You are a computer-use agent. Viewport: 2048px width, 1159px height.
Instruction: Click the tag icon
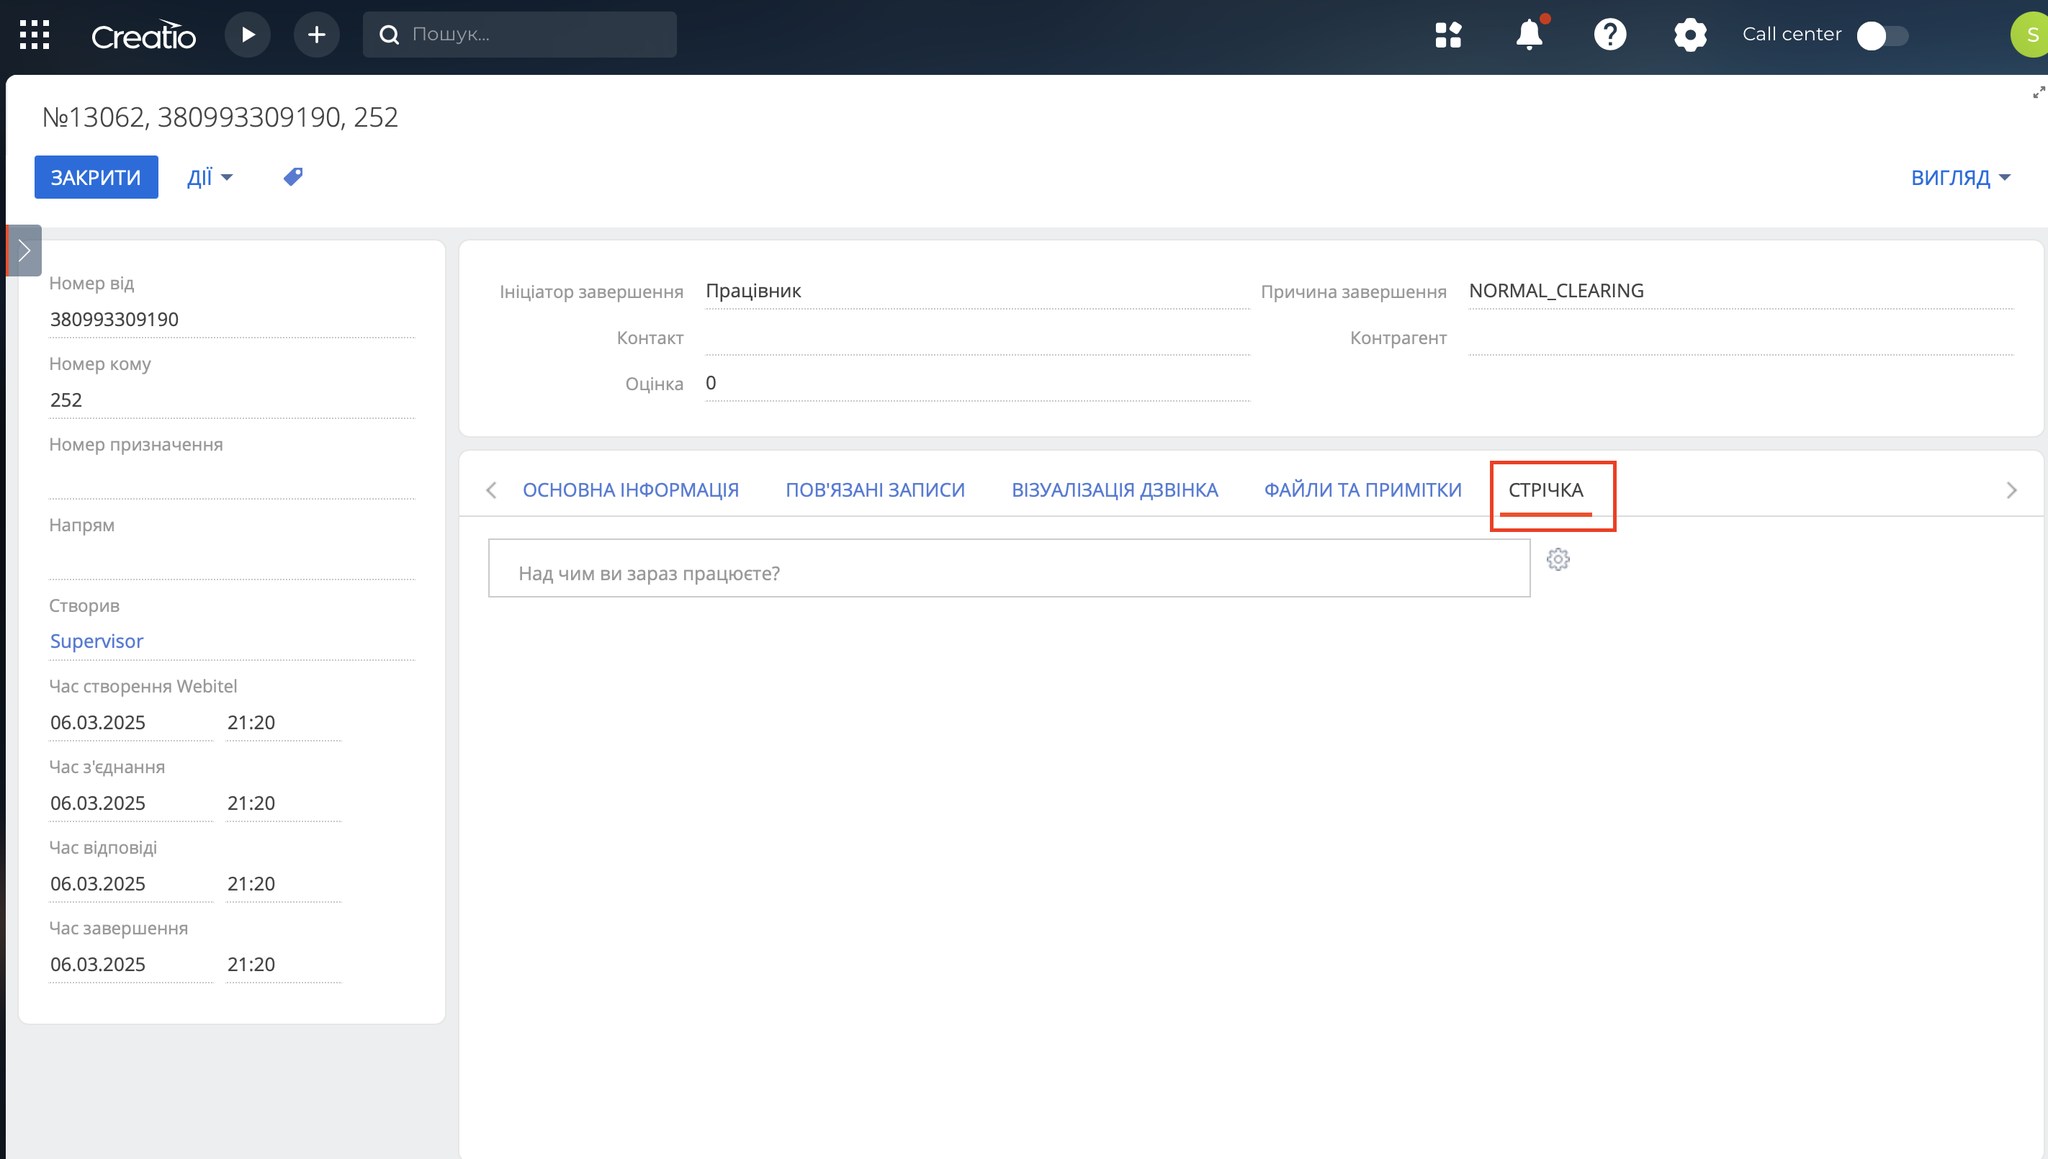point(293,176)
